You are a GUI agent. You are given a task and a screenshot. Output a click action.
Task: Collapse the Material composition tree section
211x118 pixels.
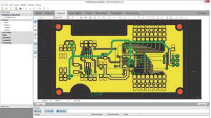(2, 15)
